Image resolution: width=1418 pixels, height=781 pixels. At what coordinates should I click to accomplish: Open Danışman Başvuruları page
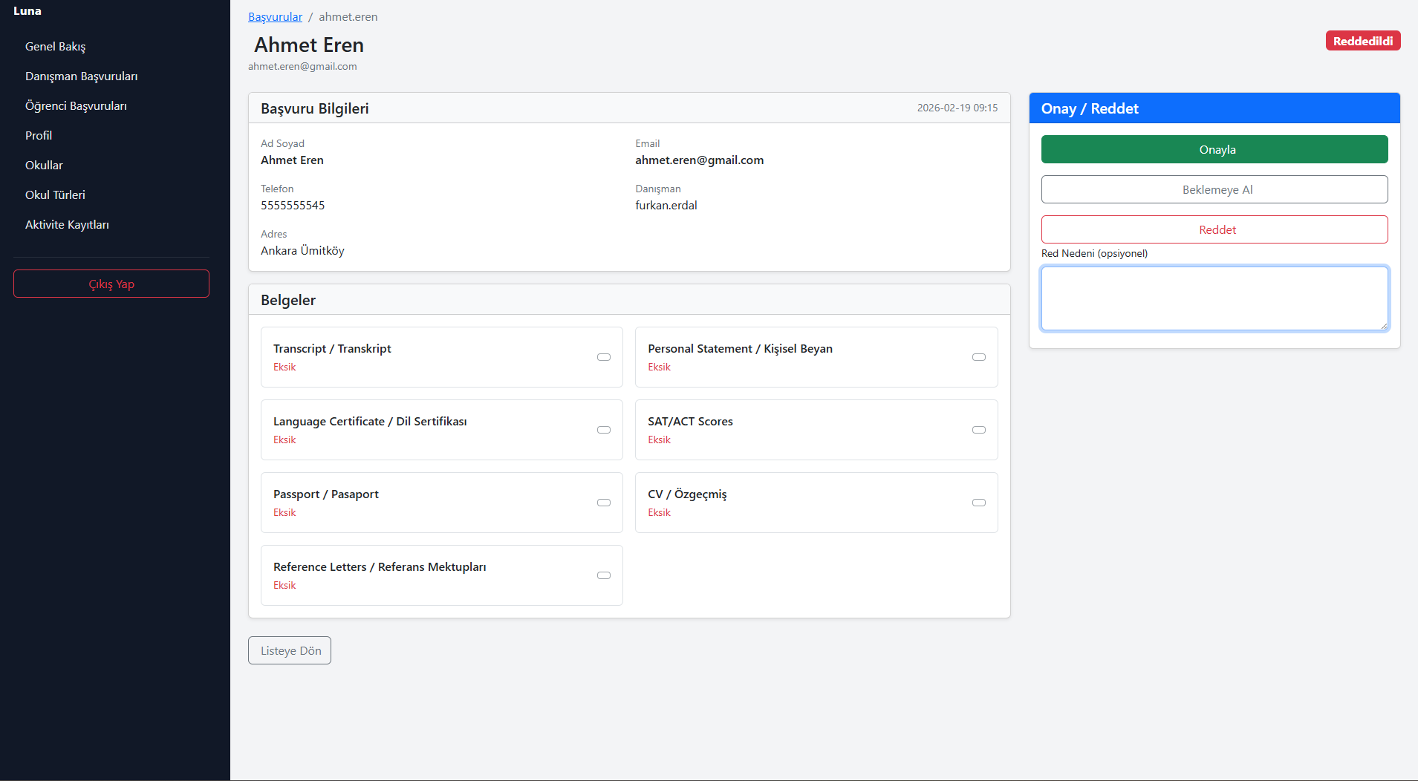81,76
